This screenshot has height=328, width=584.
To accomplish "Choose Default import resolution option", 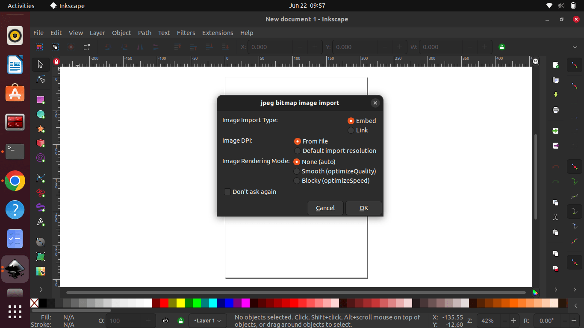I will coord(298,151).
